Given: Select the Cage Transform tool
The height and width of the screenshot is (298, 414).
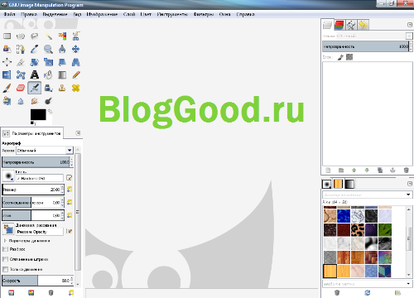Looking at the screenshot, I should tap(21, 74).
